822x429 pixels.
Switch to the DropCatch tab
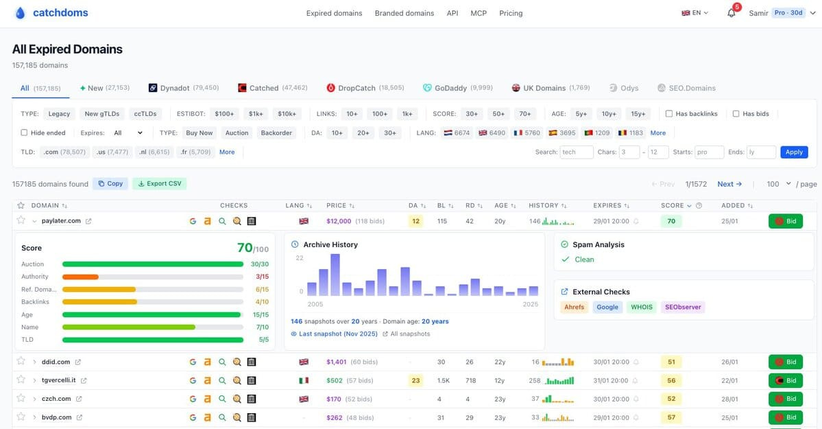(365, 88)
